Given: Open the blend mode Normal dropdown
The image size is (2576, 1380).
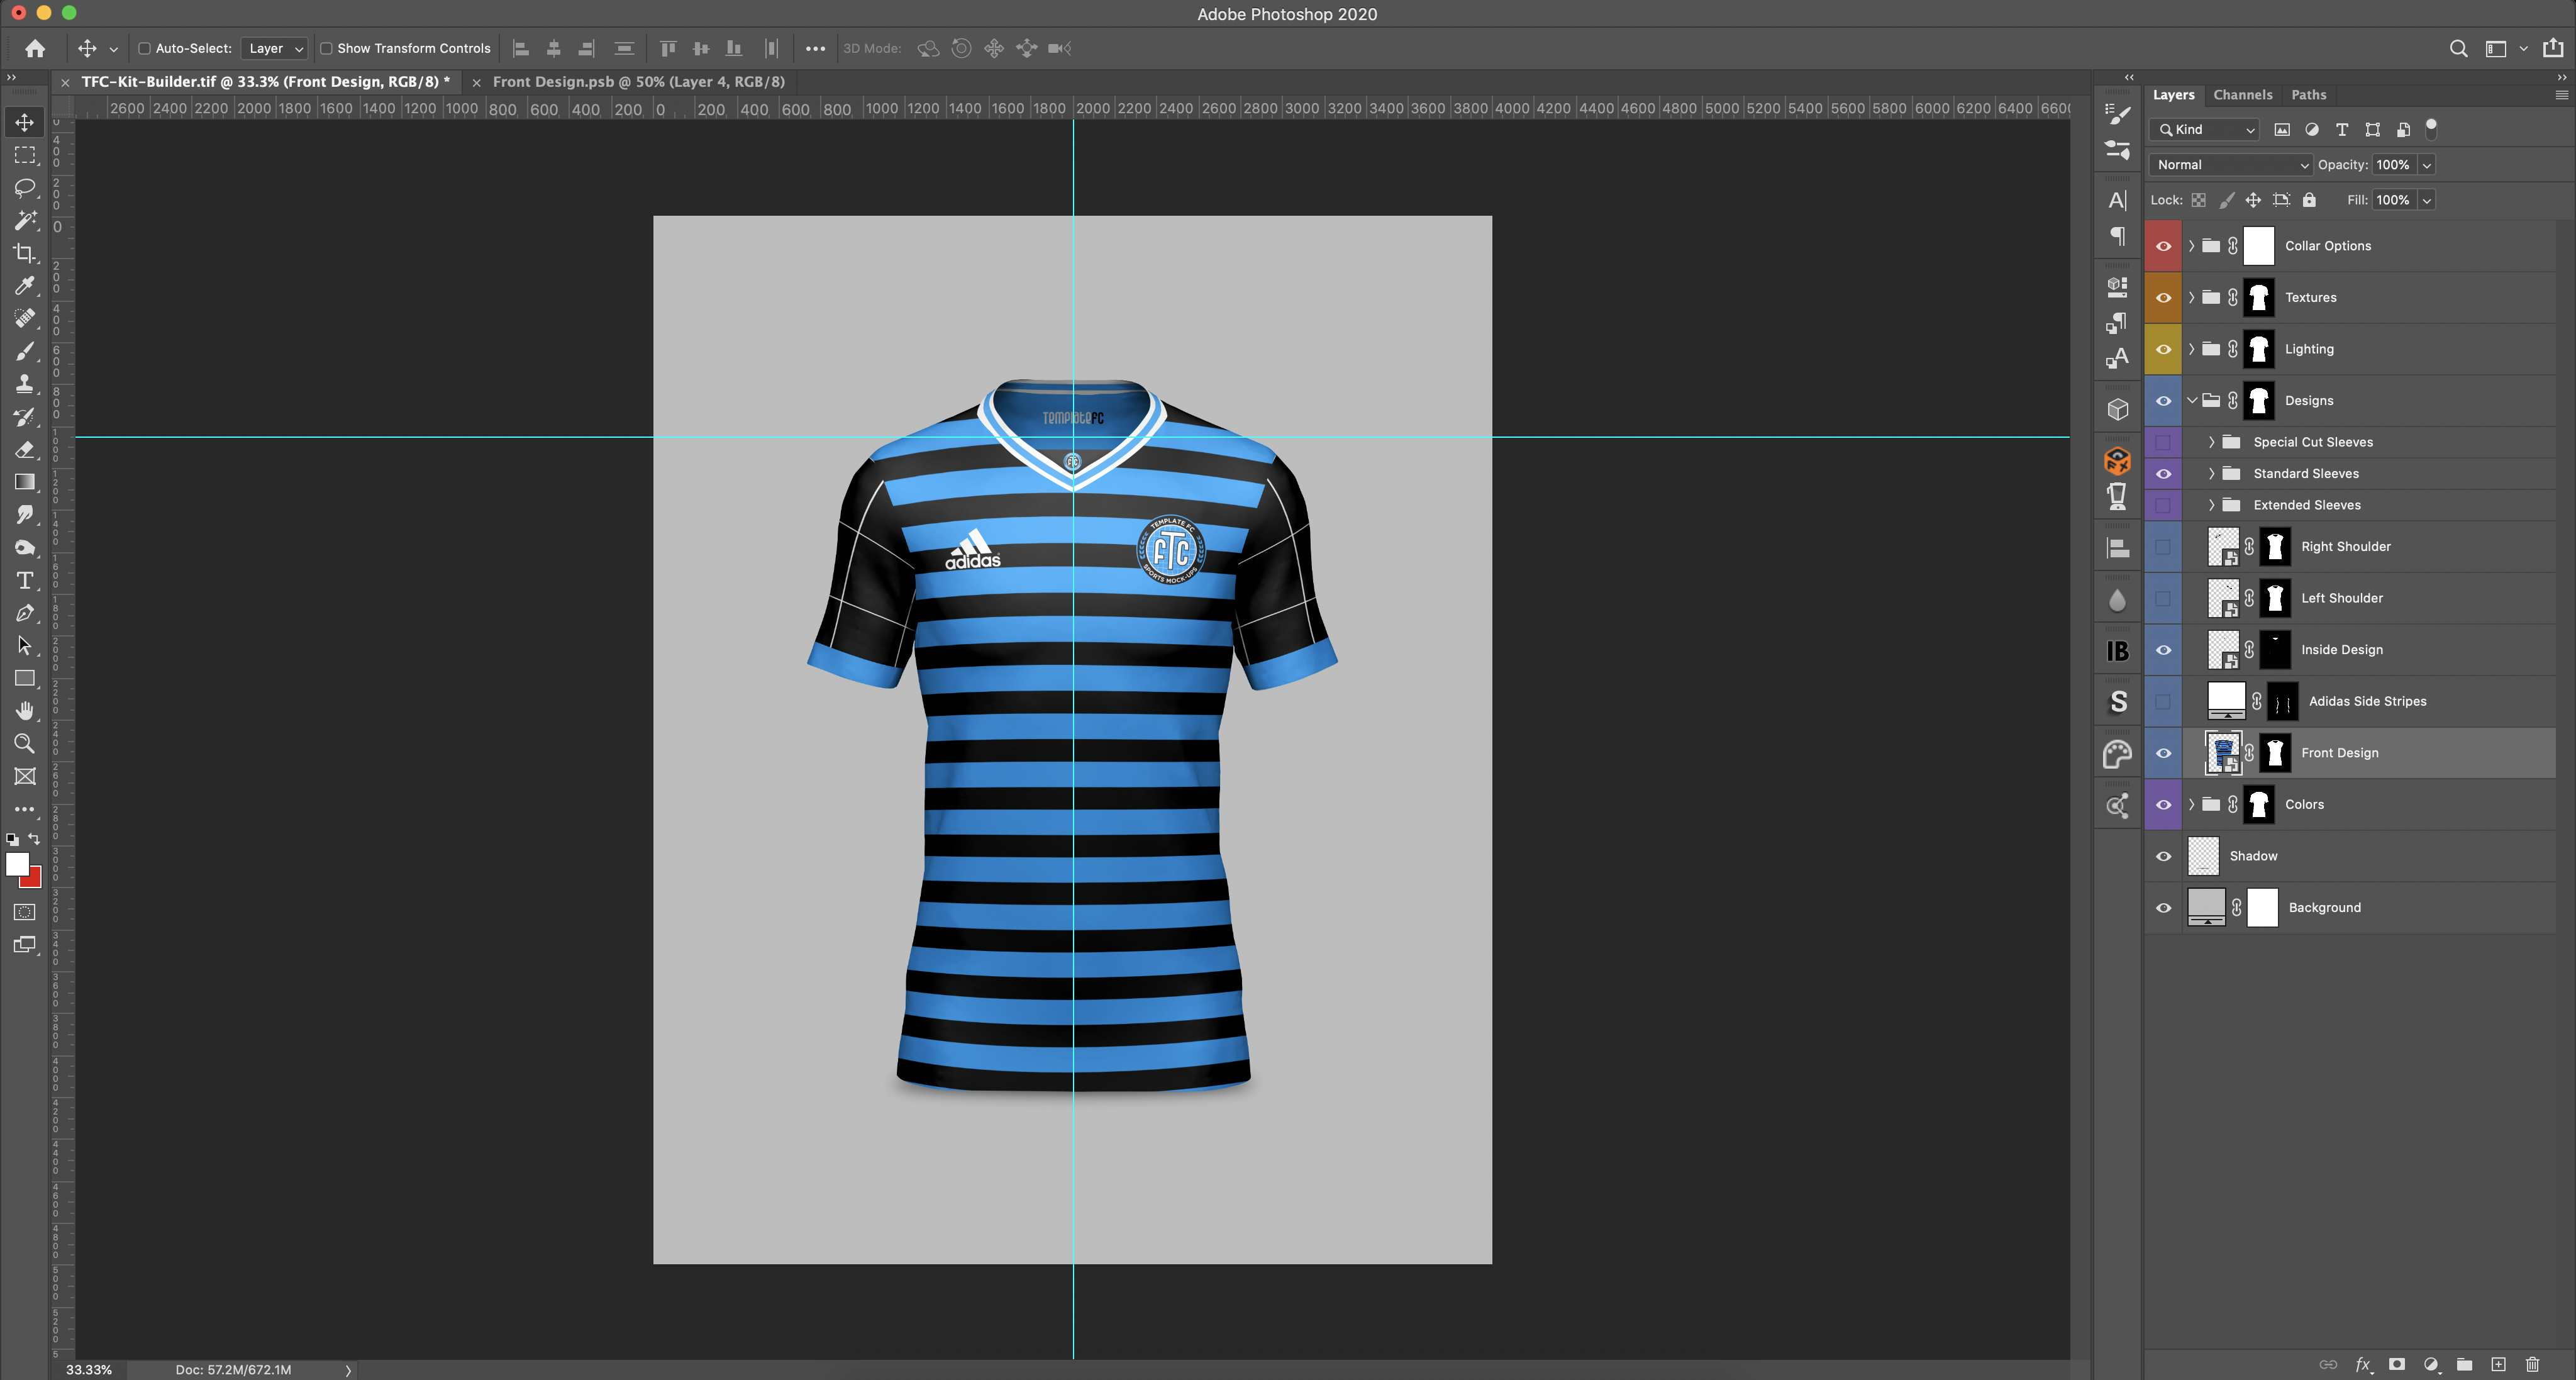Looking at the screenshot, I should [x=2230, y=165].
